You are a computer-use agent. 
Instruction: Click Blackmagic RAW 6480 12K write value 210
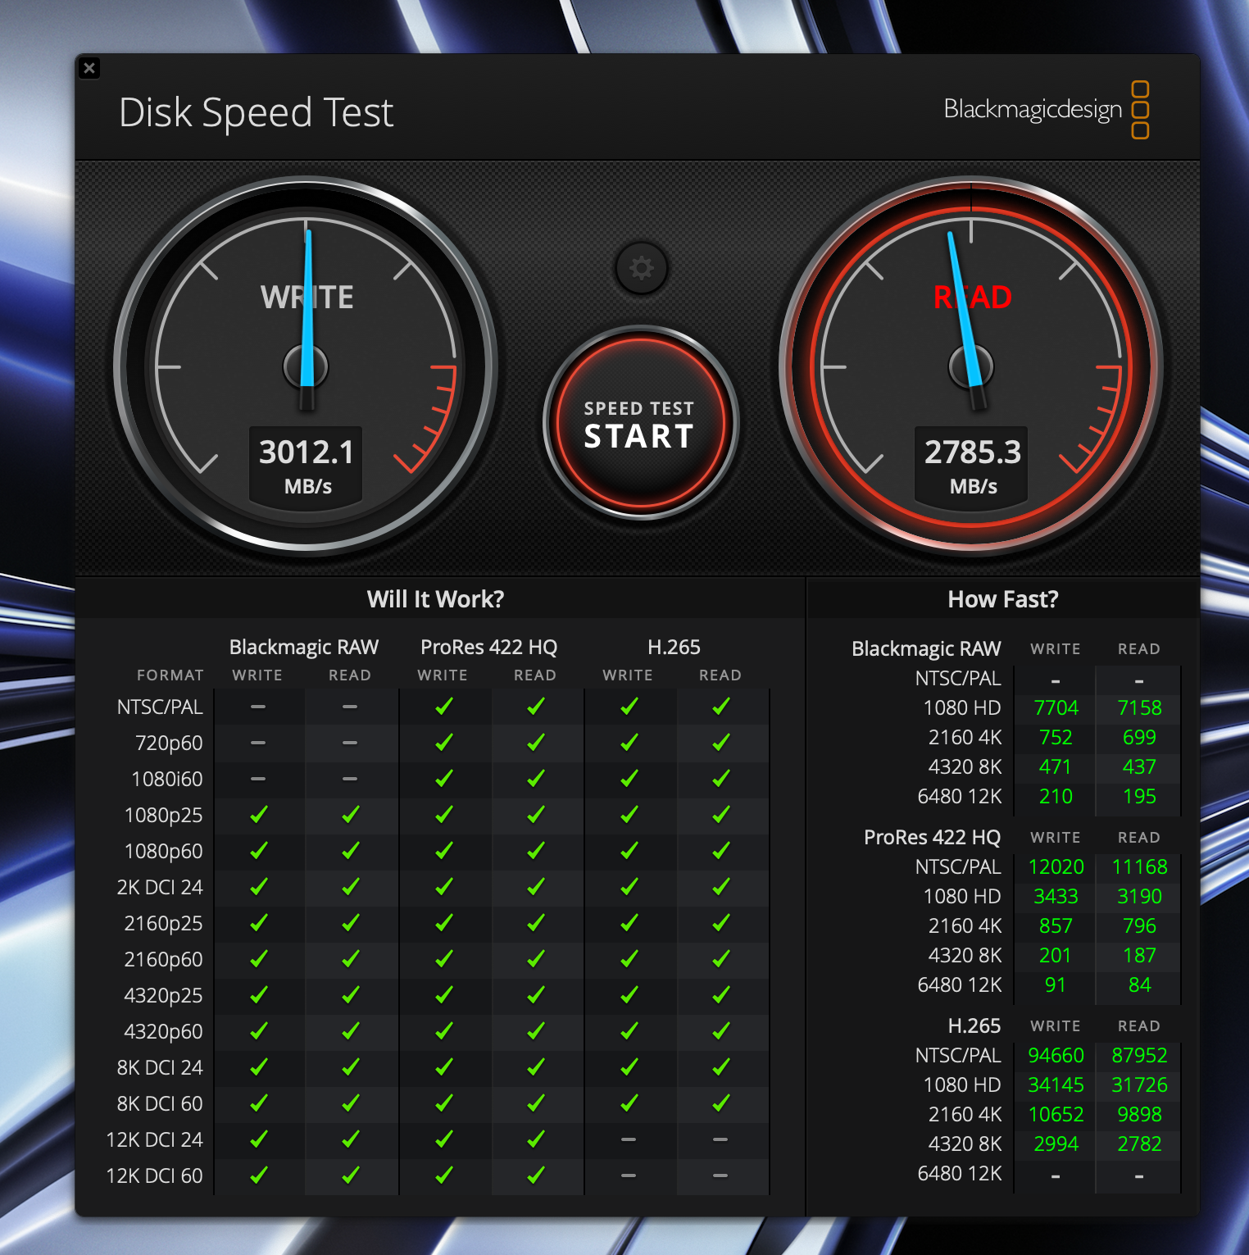pos(1056,796)
